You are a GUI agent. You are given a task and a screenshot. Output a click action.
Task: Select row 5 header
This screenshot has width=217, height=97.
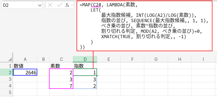[6, 92]
